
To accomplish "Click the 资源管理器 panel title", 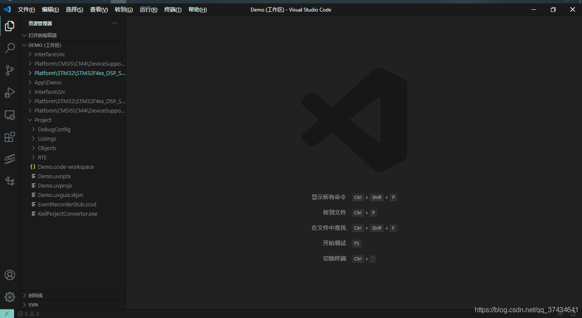I will click(40, 23).
